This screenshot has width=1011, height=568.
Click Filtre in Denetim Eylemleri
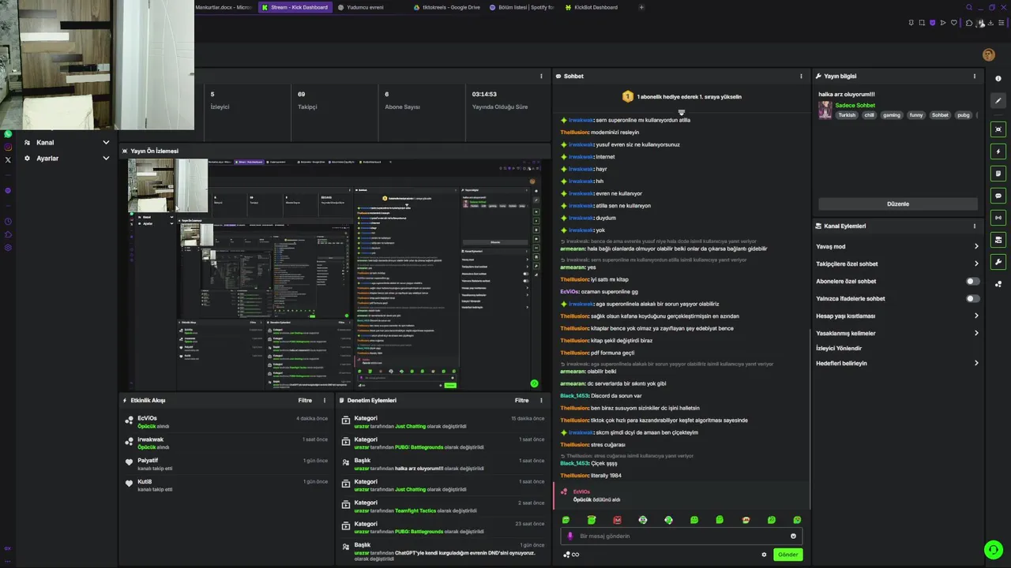coord(521,400)
